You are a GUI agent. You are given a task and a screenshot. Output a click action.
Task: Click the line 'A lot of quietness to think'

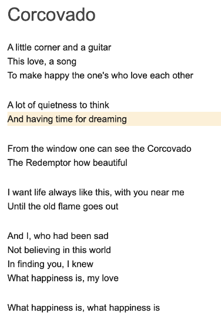(58, 105)
